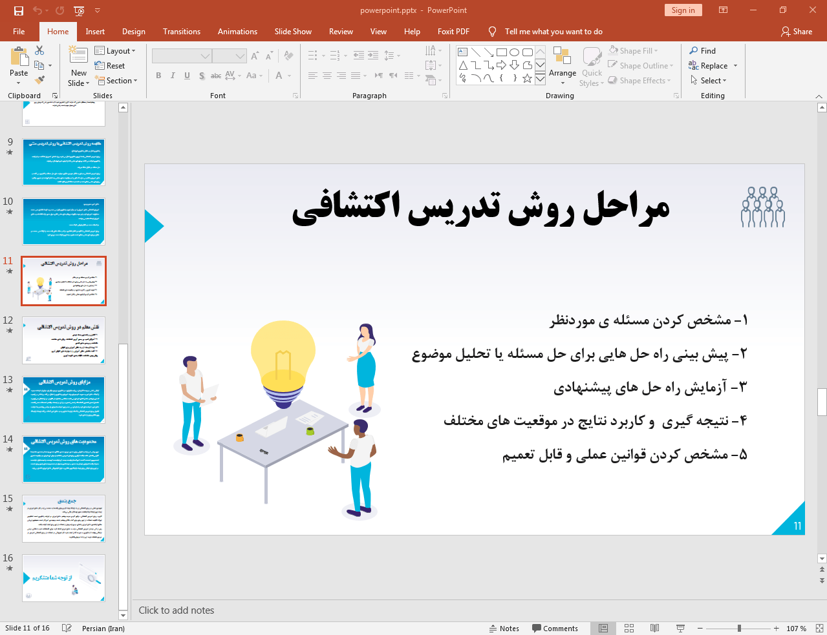
Task: Open the Insert tab
Action: tap(95, 31)
